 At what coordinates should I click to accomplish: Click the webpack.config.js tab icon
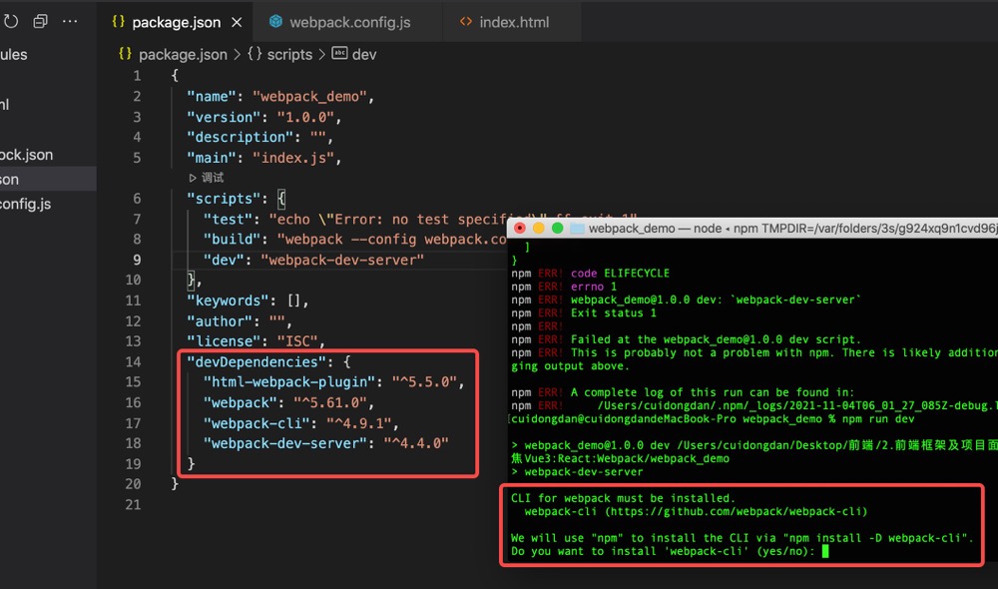click(275, 22)
